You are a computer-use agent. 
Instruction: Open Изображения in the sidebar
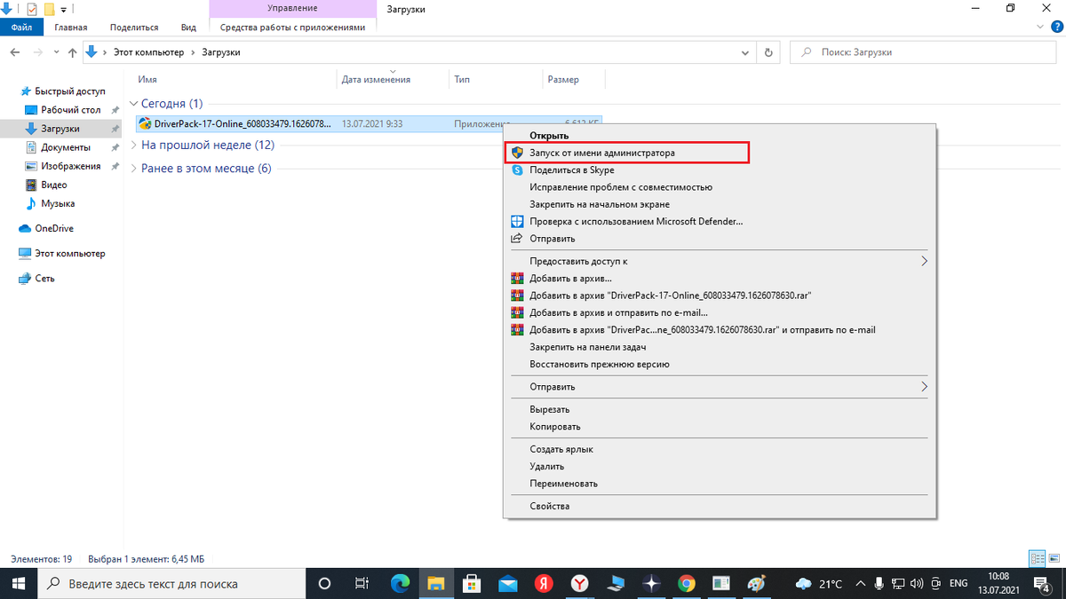click(x=70, y=166)
